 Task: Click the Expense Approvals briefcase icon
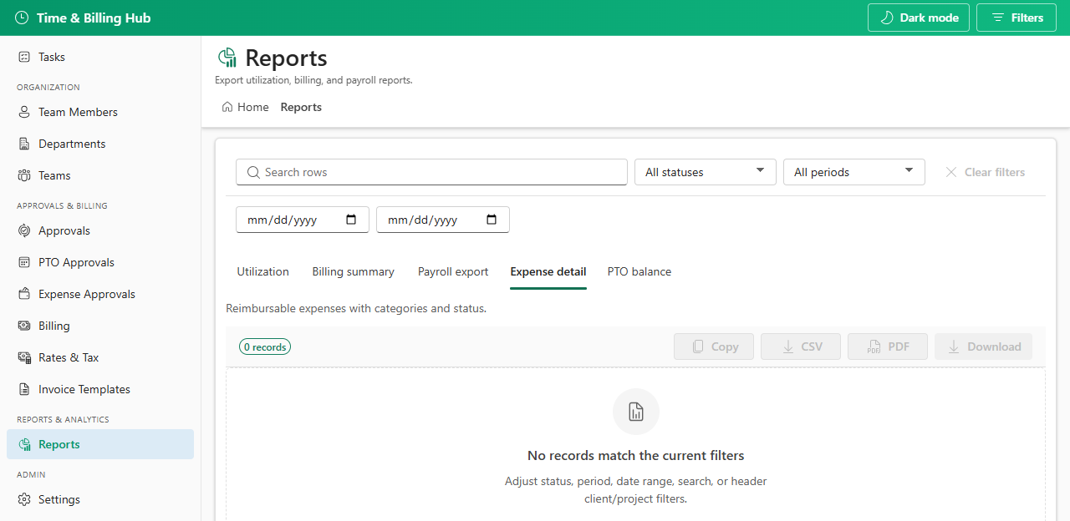click(24, 294)
